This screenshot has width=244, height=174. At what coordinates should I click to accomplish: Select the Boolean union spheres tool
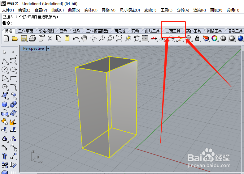point(13,104)
